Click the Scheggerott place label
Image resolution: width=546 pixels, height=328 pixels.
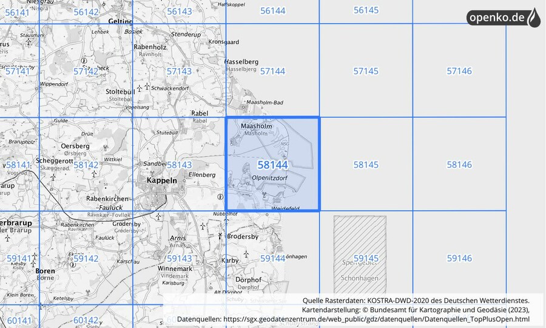[x=55, y=161]
